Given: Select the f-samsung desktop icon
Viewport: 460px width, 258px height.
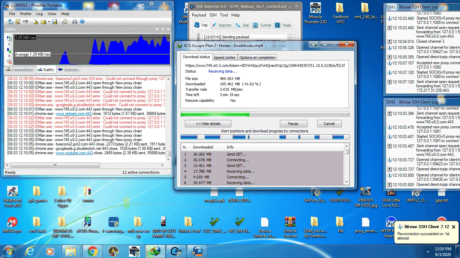Looking at the screenshot, I should coord(113,225).
